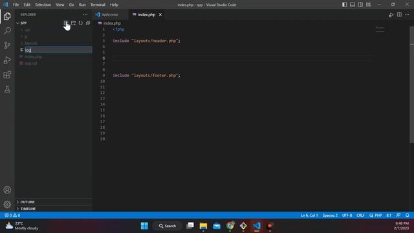
Task: Change encoding via UTF-8
Action: pos(347,216)
